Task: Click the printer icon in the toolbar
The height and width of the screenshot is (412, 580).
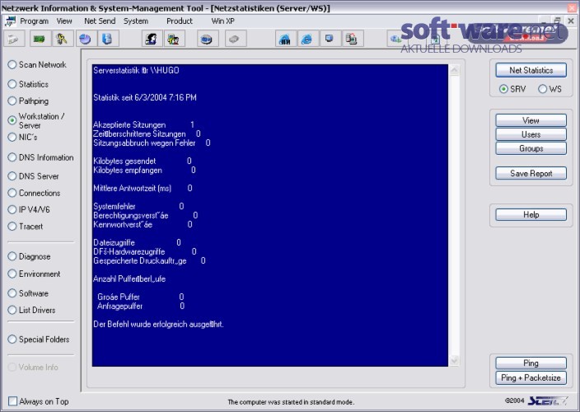Action: point(14,39)
